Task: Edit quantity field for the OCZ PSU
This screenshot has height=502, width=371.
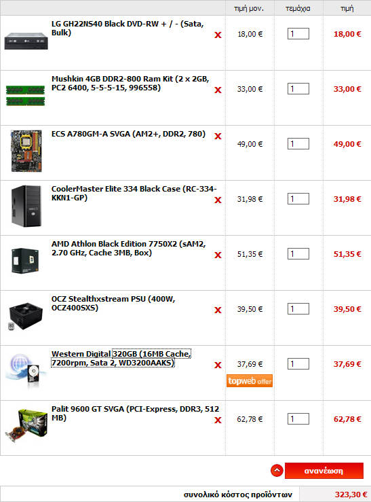Action: pyautogui.click(x=298, y=309)
